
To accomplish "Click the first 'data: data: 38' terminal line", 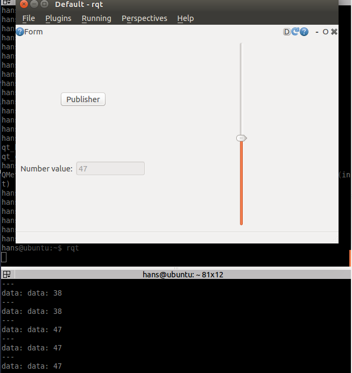I will coord(32,293).
